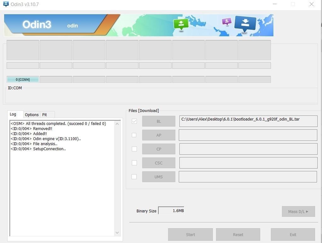The width and height of the screenshot is (322, 243).
Task: Click the Start button
Action: click(190, 234)
